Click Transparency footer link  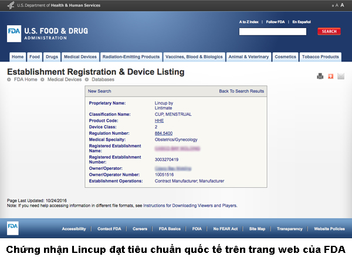pos(290,229)
